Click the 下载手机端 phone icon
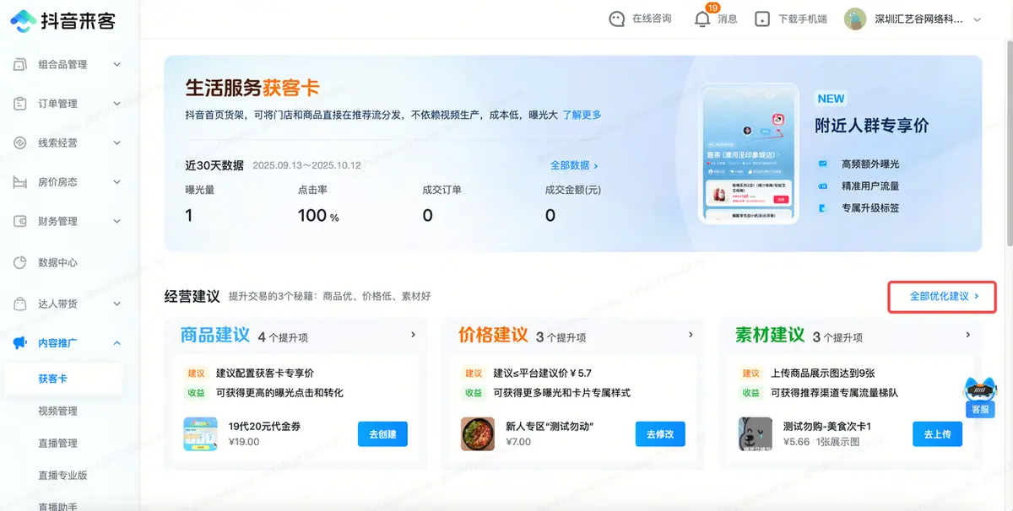This screenshot has width=1013, height=511. 762,19
